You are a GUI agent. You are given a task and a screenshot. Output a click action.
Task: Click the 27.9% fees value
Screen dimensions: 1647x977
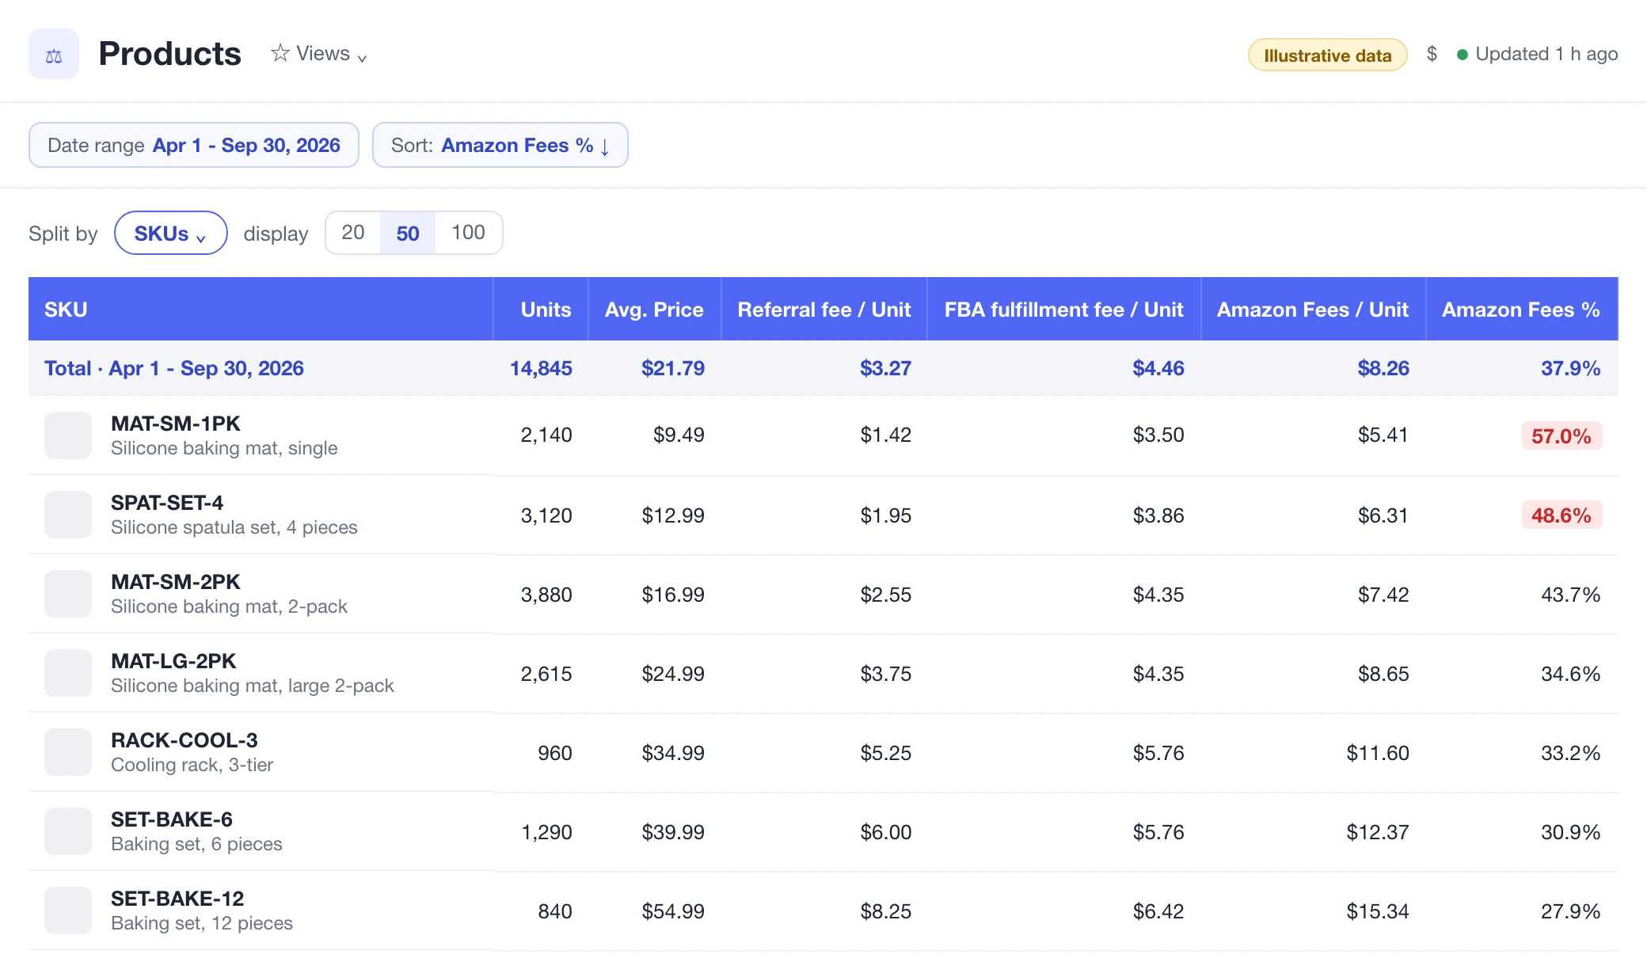[1570, 911]
